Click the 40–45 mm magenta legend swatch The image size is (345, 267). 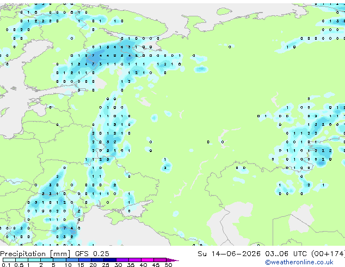click(x=147, y=260)
